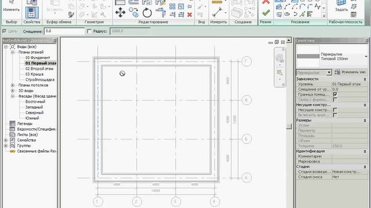
Task: Click the Смещение offset input field
Action: point(64,31)
